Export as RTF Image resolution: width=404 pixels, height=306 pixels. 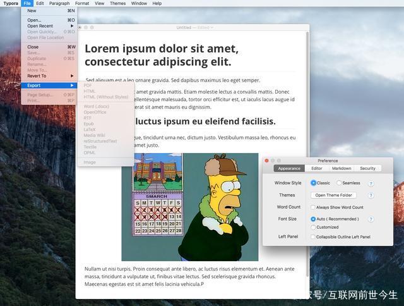click(106, 118)
